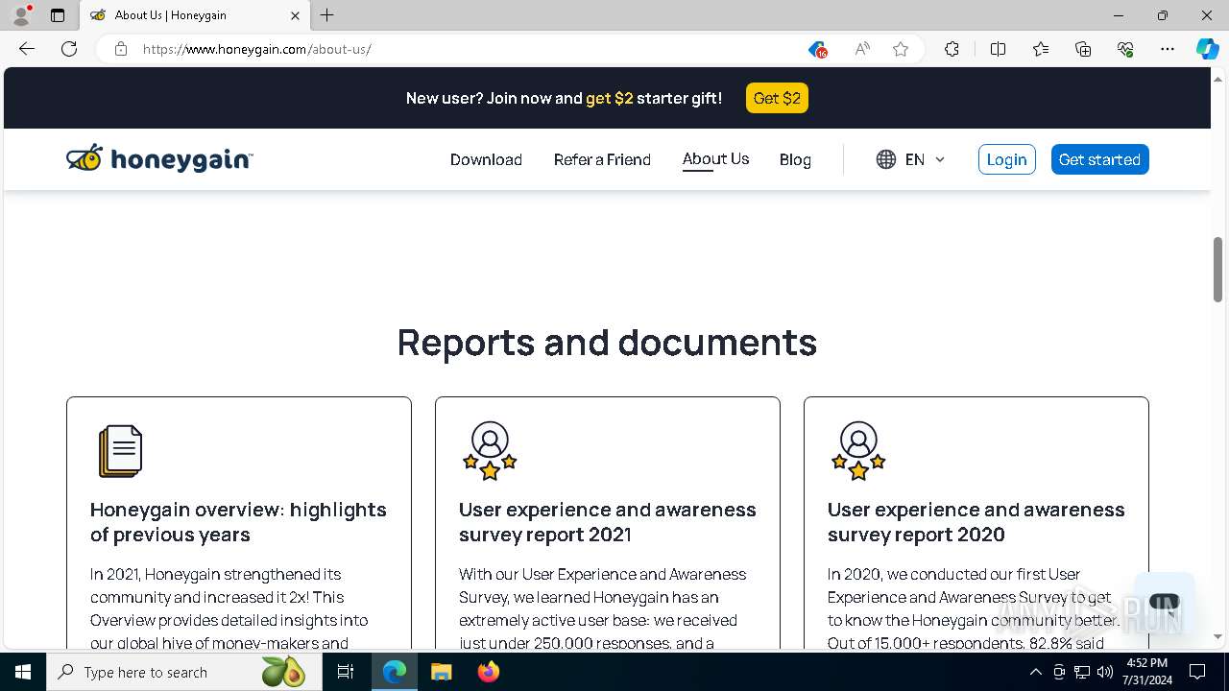Screen dimensions: 1229x691
Task: Open the Blog page
Action: 795,159
